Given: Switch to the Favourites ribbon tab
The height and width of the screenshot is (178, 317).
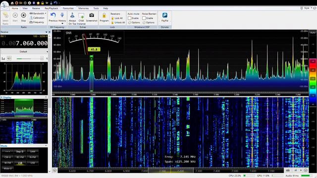Looking at the screenshot, I should [68, 8].
